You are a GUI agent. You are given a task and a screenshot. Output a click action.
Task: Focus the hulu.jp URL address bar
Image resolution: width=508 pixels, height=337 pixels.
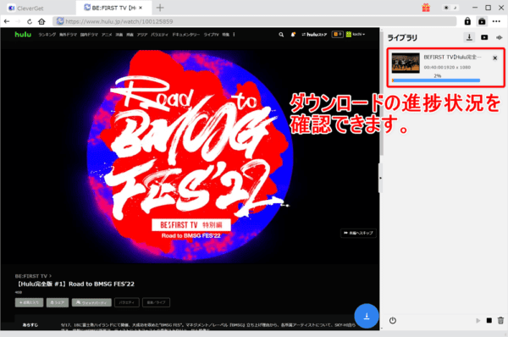point(255,21)
